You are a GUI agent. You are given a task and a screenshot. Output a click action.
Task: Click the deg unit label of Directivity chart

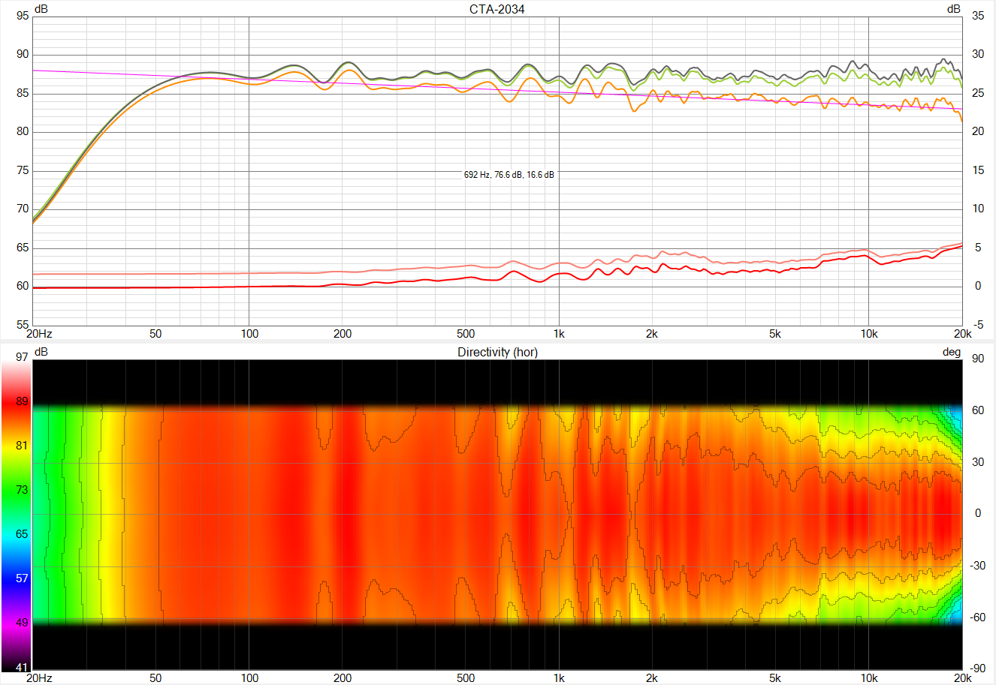pos(952,352)
